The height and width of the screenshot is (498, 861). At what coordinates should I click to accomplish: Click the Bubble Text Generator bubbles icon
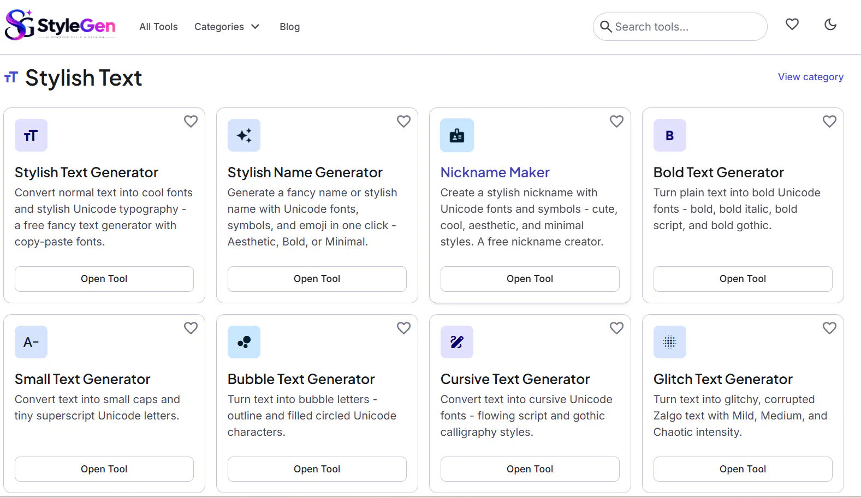coord(244,342)
